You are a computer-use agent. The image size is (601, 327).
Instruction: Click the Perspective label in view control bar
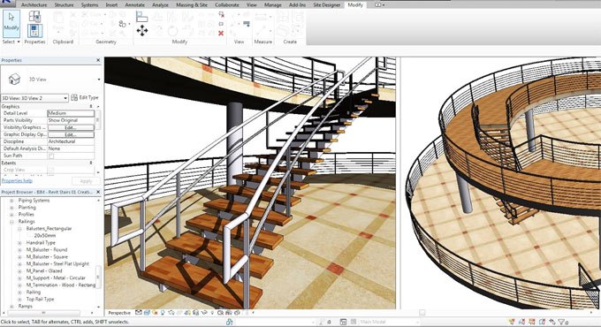click(x=119, y=313)
